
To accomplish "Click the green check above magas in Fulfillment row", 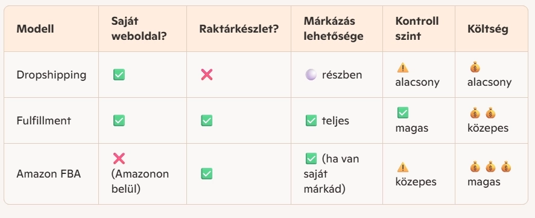I will (403, 113).
